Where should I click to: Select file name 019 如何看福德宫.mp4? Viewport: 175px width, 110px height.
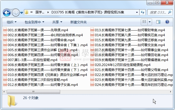(132, 60)
